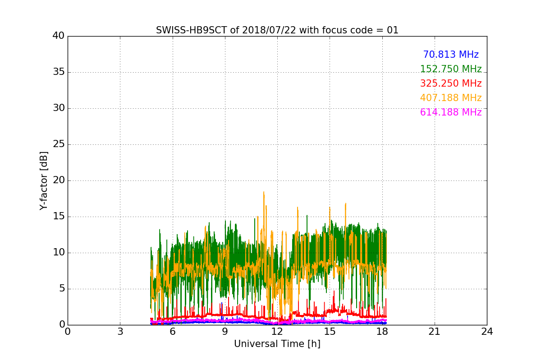Select the 70.813 MHz legend label
The image size is (541, 361).
pos(451,55)
